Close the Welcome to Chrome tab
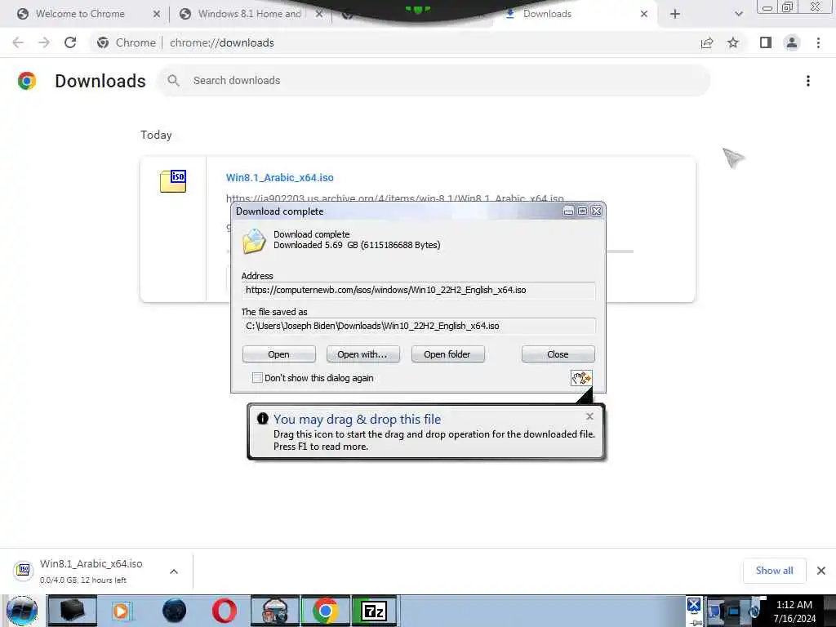The height and width of the screenshot is (627, 836). click(x=156, y=14)
